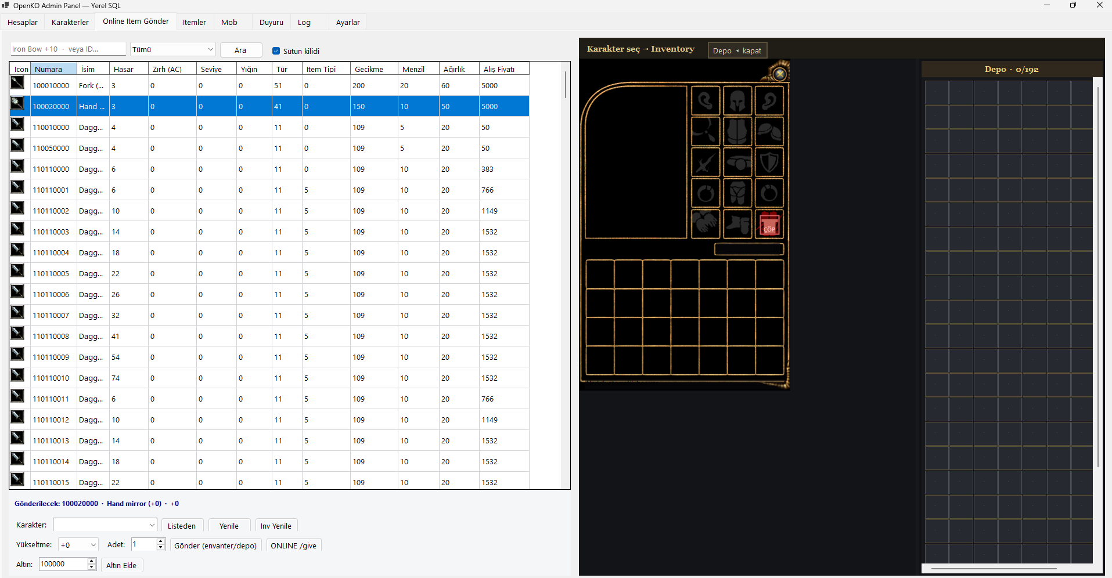1112x578 pixels.
Task: Open the Ayarlar settings tab
Action: [x=348, y=22]
